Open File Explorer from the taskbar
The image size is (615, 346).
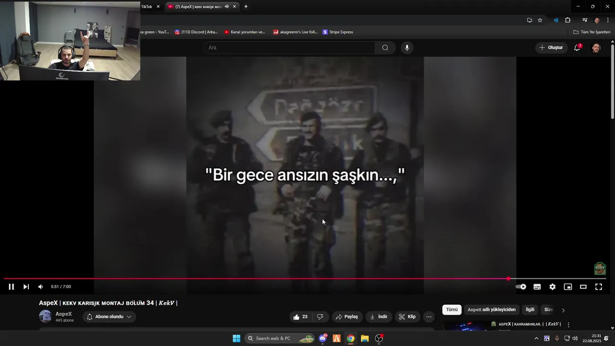(x=365, y=338)
